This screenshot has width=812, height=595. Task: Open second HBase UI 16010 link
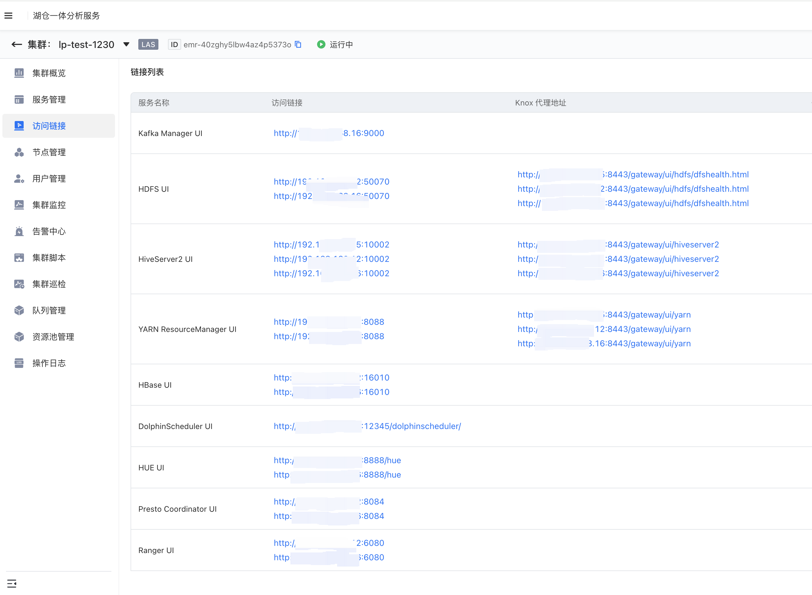pos(331,392)
